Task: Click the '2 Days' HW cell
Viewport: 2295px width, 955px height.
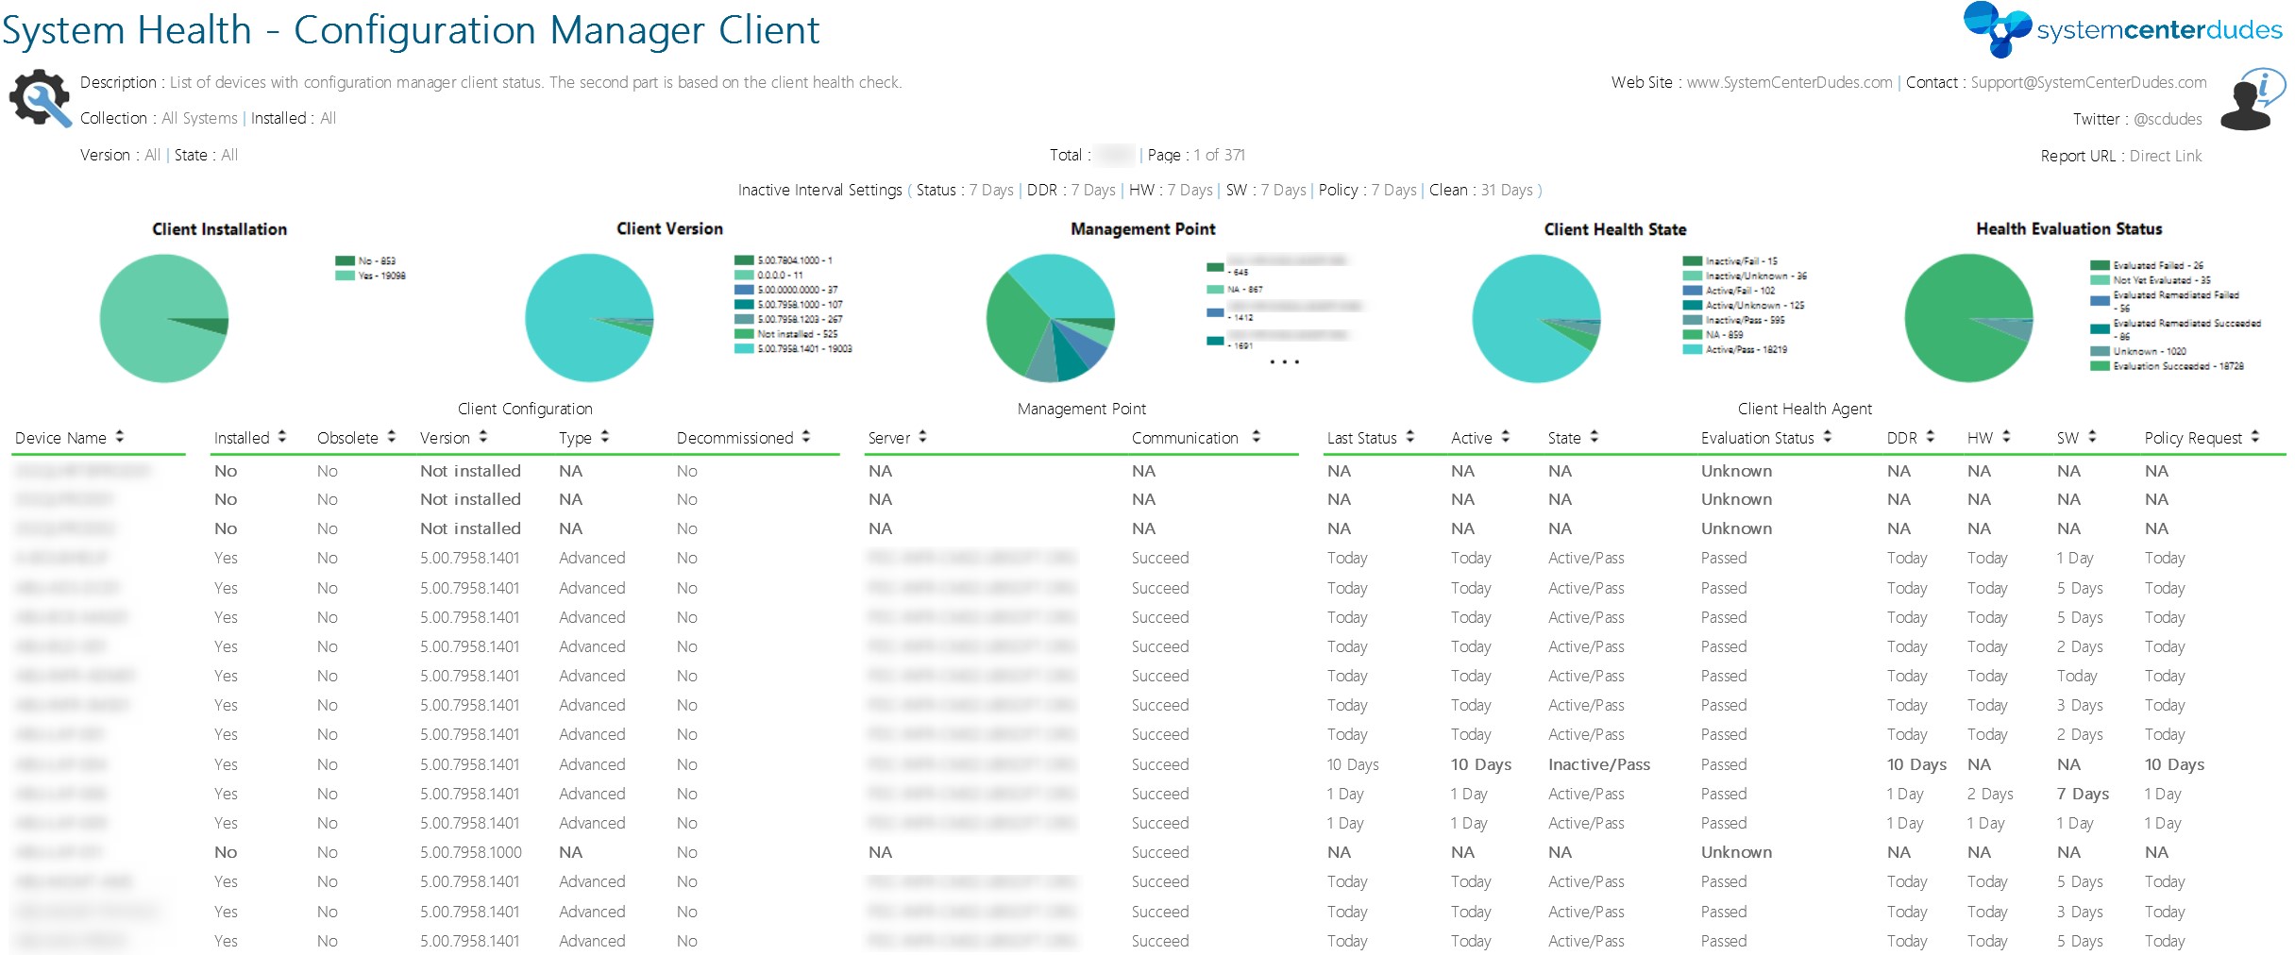Action: 1990,794
